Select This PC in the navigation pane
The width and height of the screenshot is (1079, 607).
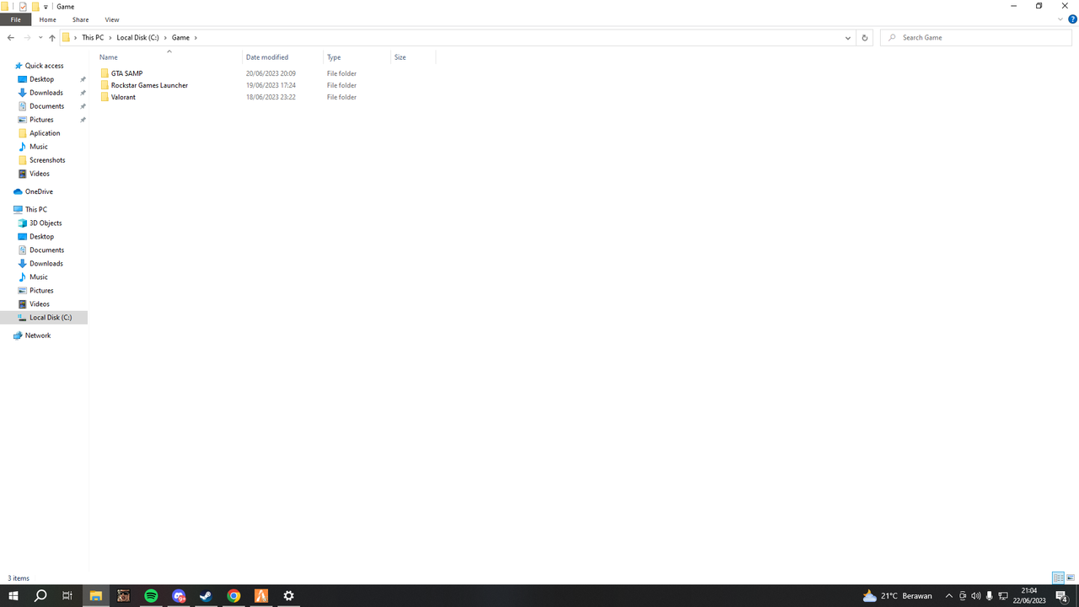[x=36, y=209]
